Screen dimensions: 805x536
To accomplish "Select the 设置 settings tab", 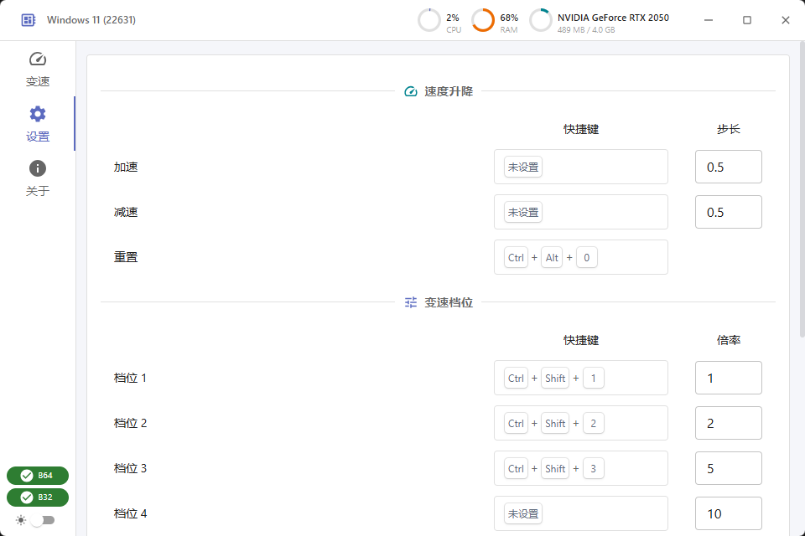I will (x=38, y=124).
